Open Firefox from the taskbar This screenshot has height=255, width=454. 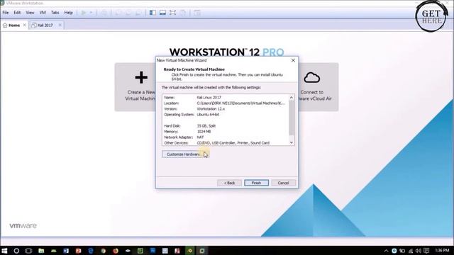tap(116, 251)
